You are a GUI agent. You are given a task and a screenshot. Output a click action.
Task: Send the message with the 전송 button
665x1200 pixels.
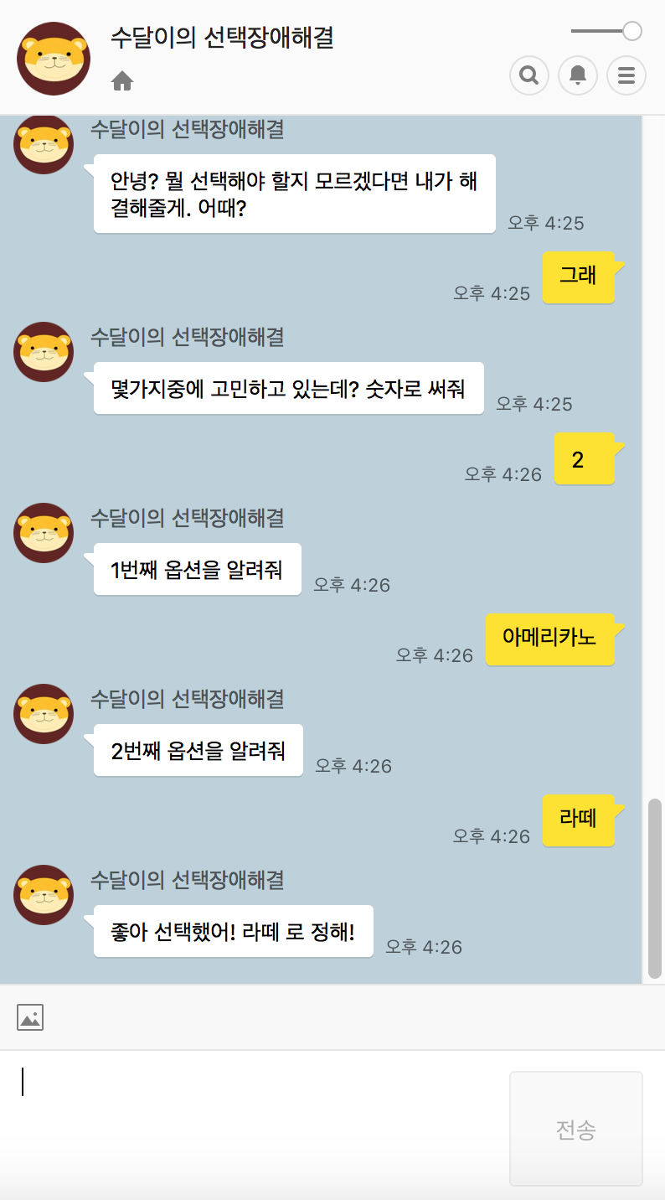click(576, 1129)
